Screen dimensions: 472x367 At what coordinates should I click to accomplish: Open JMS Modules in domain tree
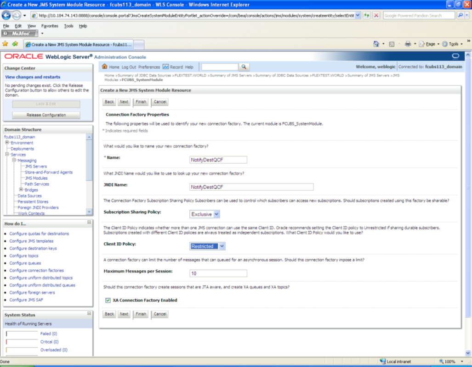coord(36,178)
